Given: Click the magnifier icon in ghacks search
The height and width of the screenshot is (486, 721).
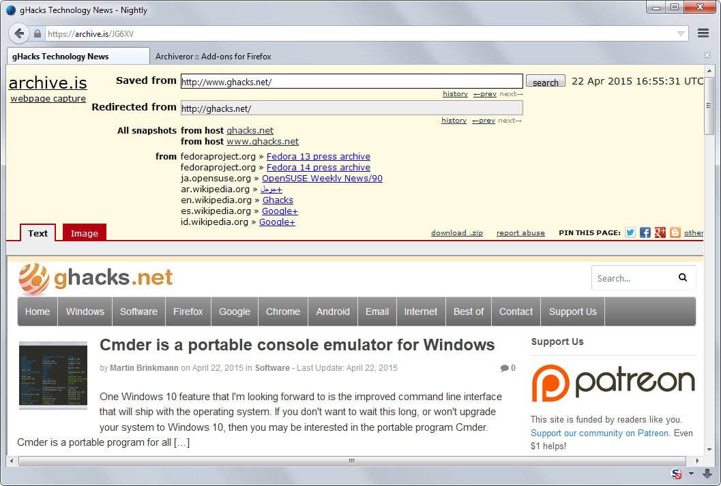Looking at the screenshot, I should (683, 277).
